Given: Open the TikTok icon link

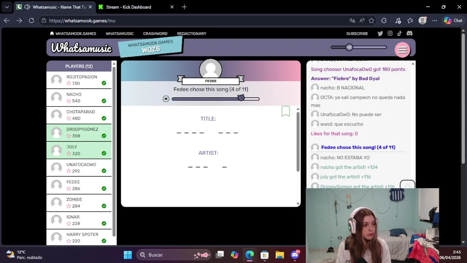Looking at the screenshot, I should click(x=400, y=33).
